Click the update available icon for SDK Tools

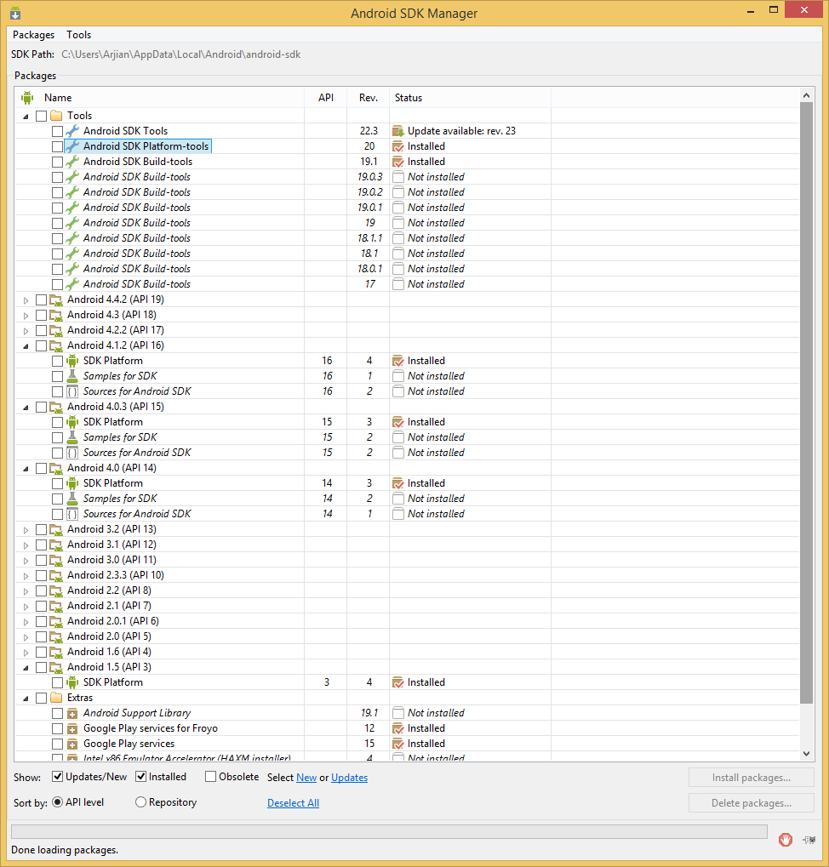point(398,131)
